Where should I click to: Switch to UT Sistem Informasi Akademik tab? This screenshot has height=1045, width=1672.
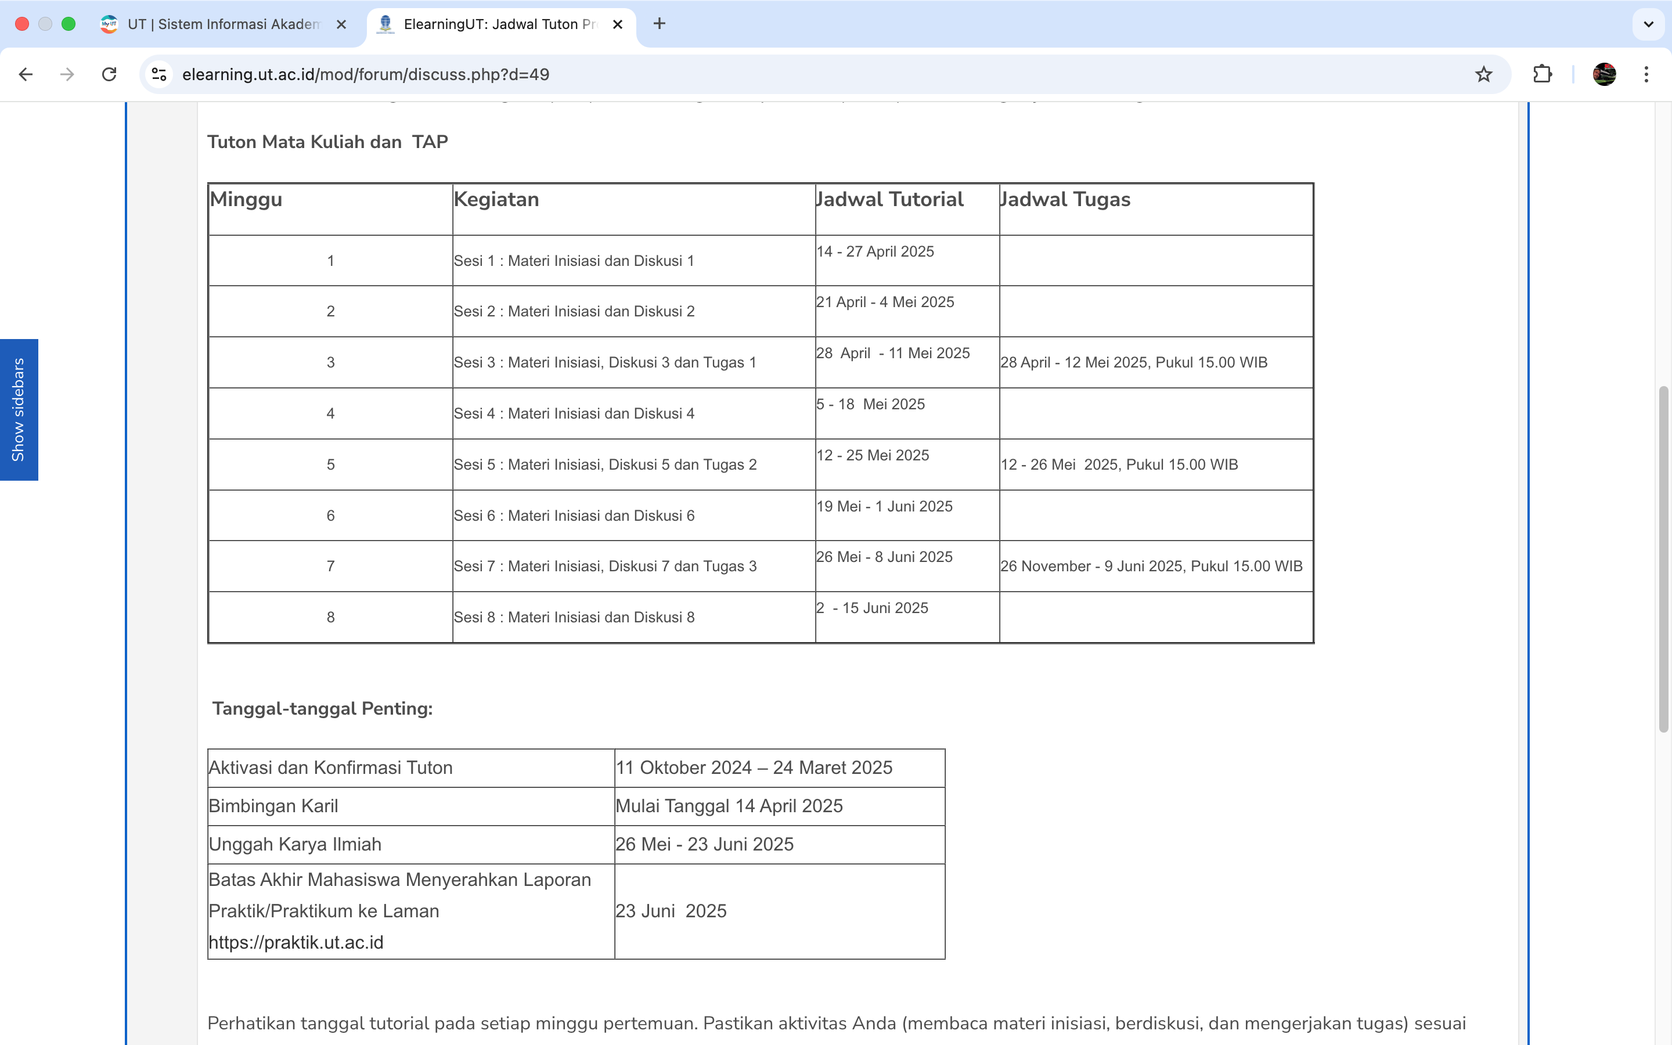225,24
